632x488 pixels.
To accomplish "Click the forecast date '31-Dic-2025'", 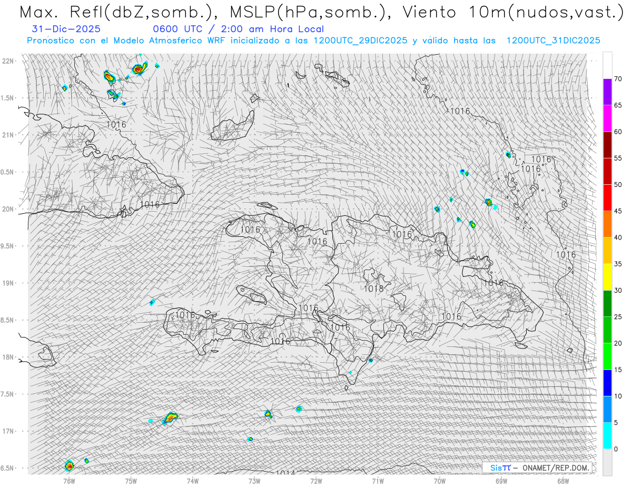I will [66, 29].
